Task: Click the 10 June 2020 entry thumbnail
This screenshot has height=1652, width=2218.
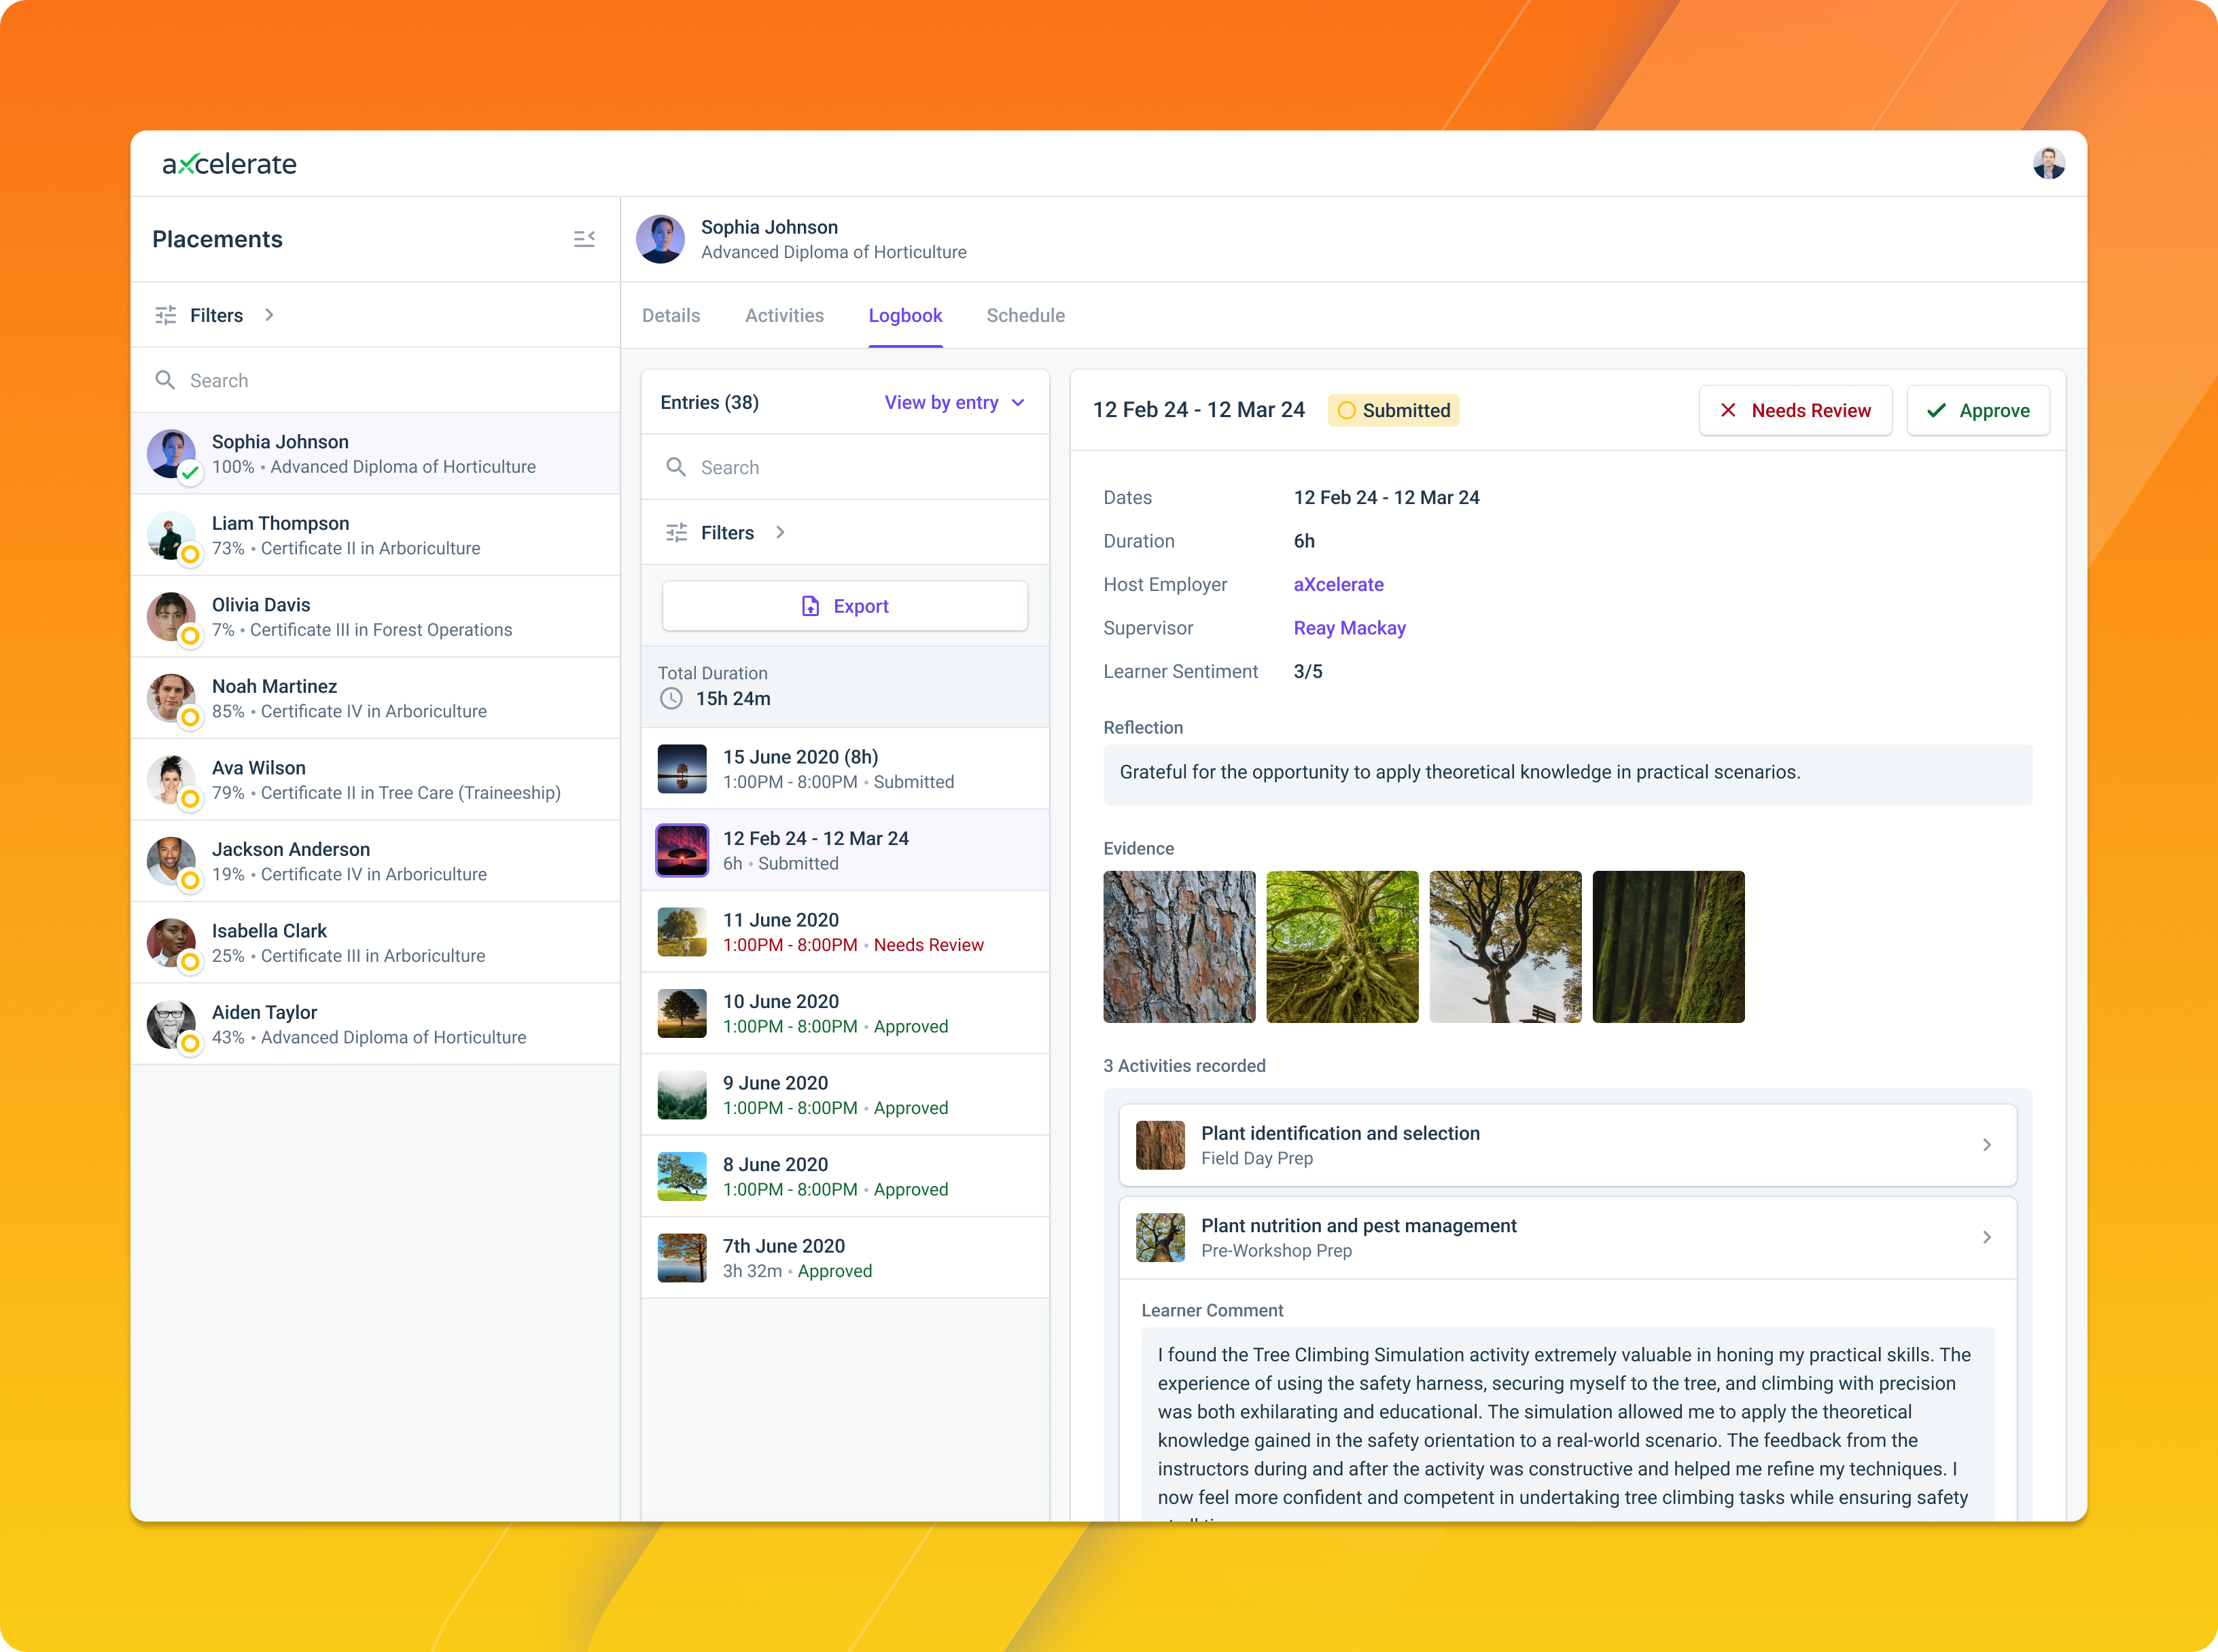Action: tap(682, 1013)
